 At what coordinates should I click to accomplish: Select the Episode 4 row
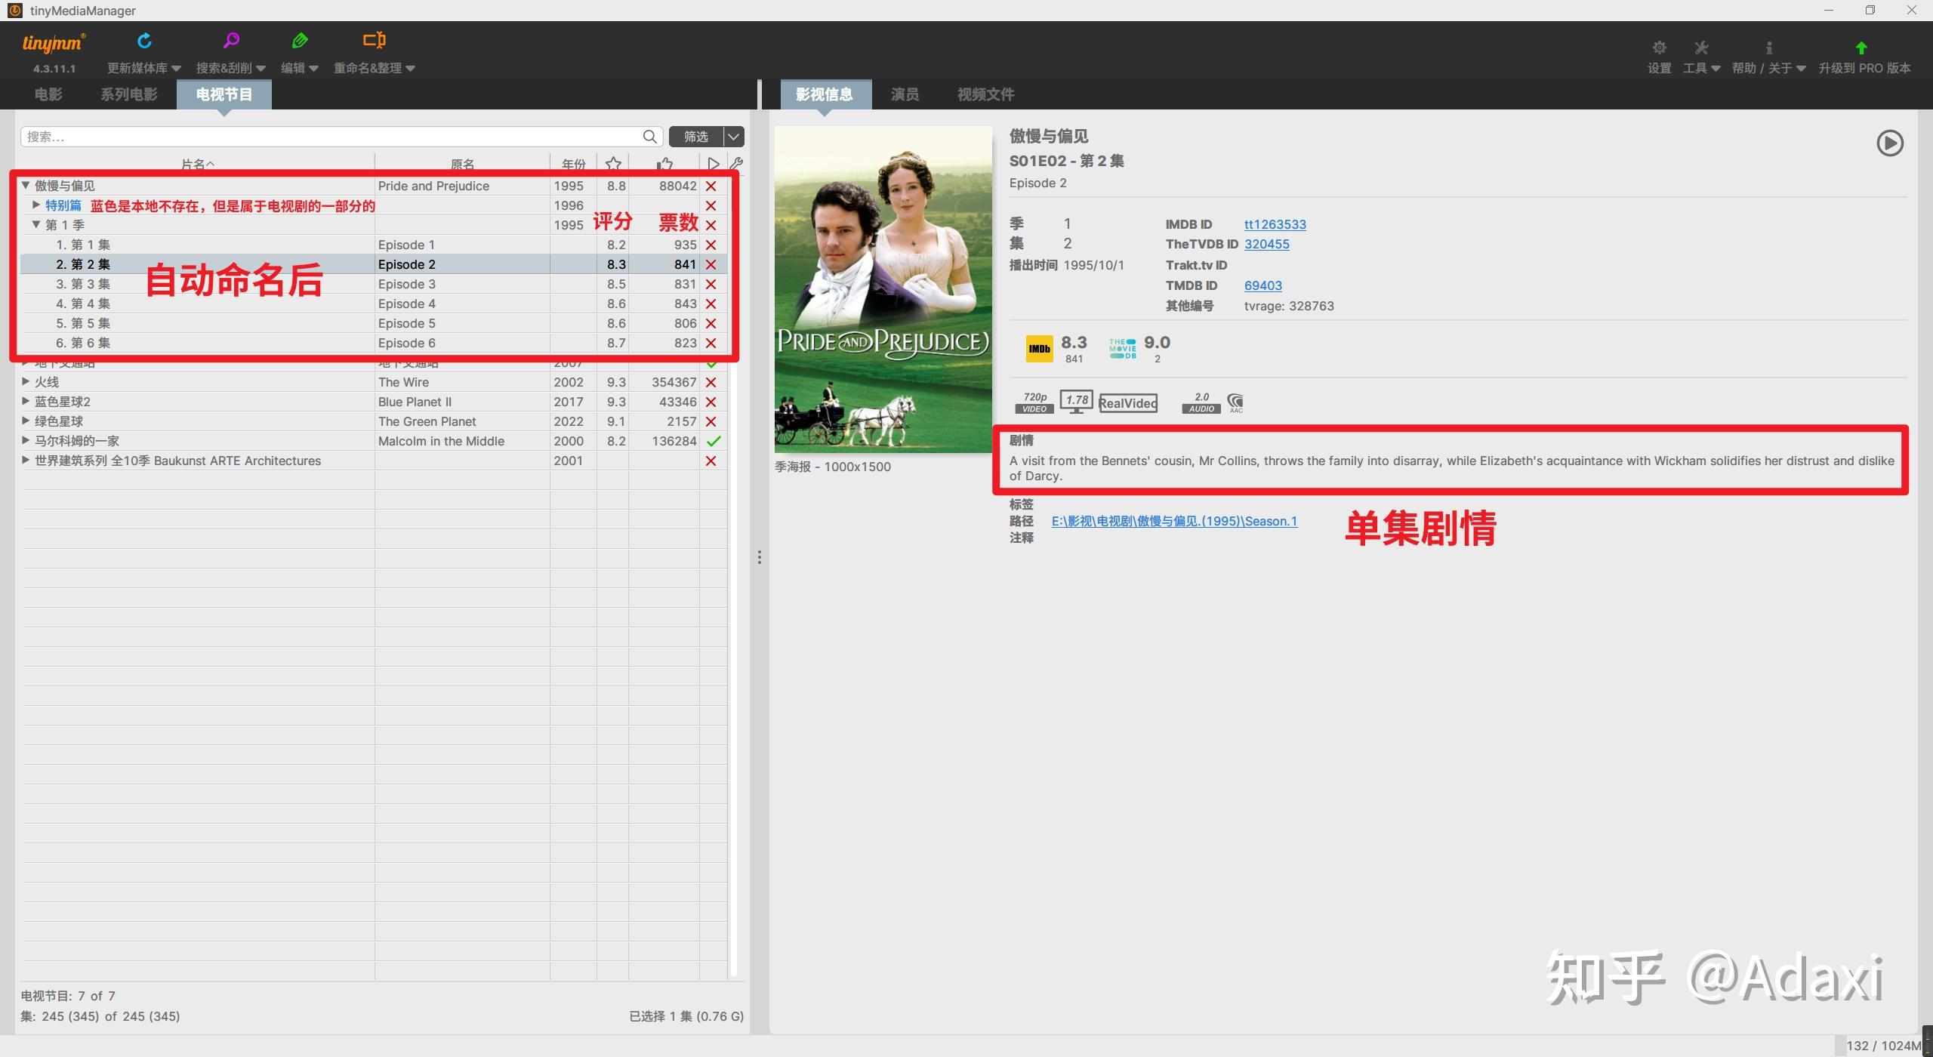coord(406,304)
